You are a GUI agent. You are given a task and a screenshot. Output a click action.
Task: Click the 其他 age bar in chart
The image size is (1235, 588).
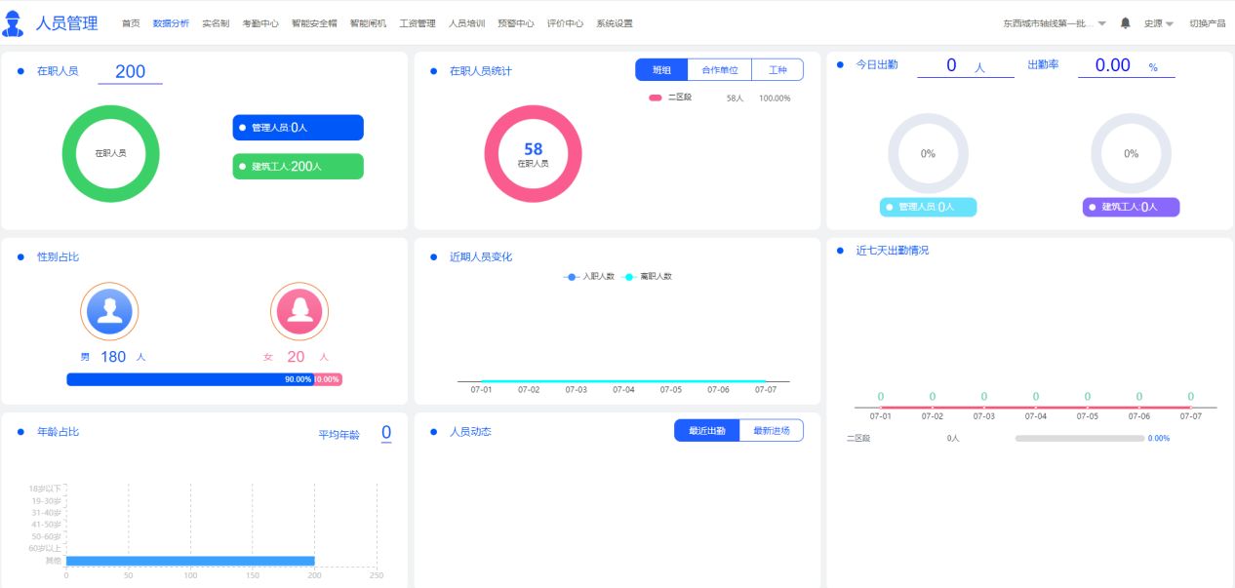pos(190,561)
